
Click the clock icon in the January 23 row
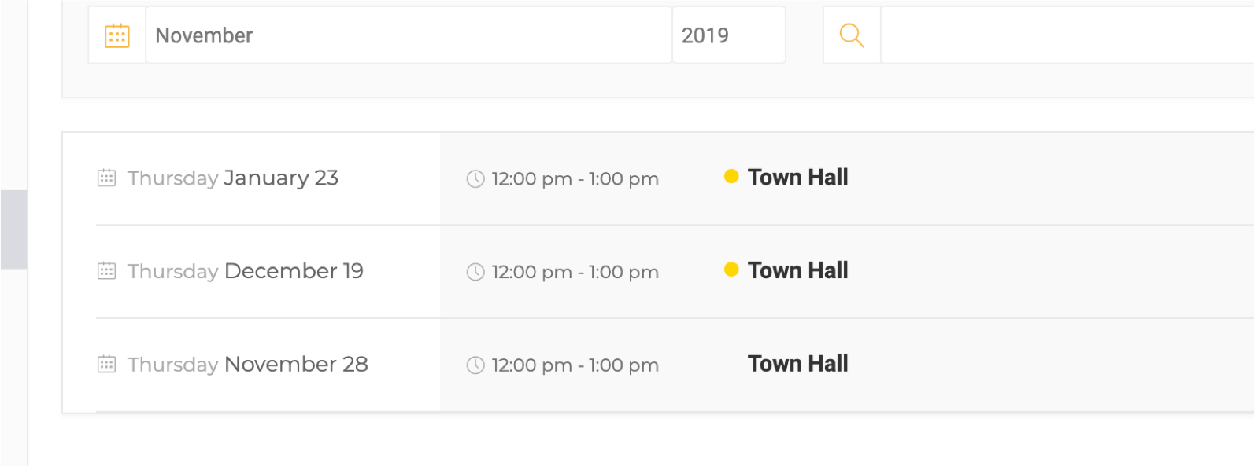[475, 179]
